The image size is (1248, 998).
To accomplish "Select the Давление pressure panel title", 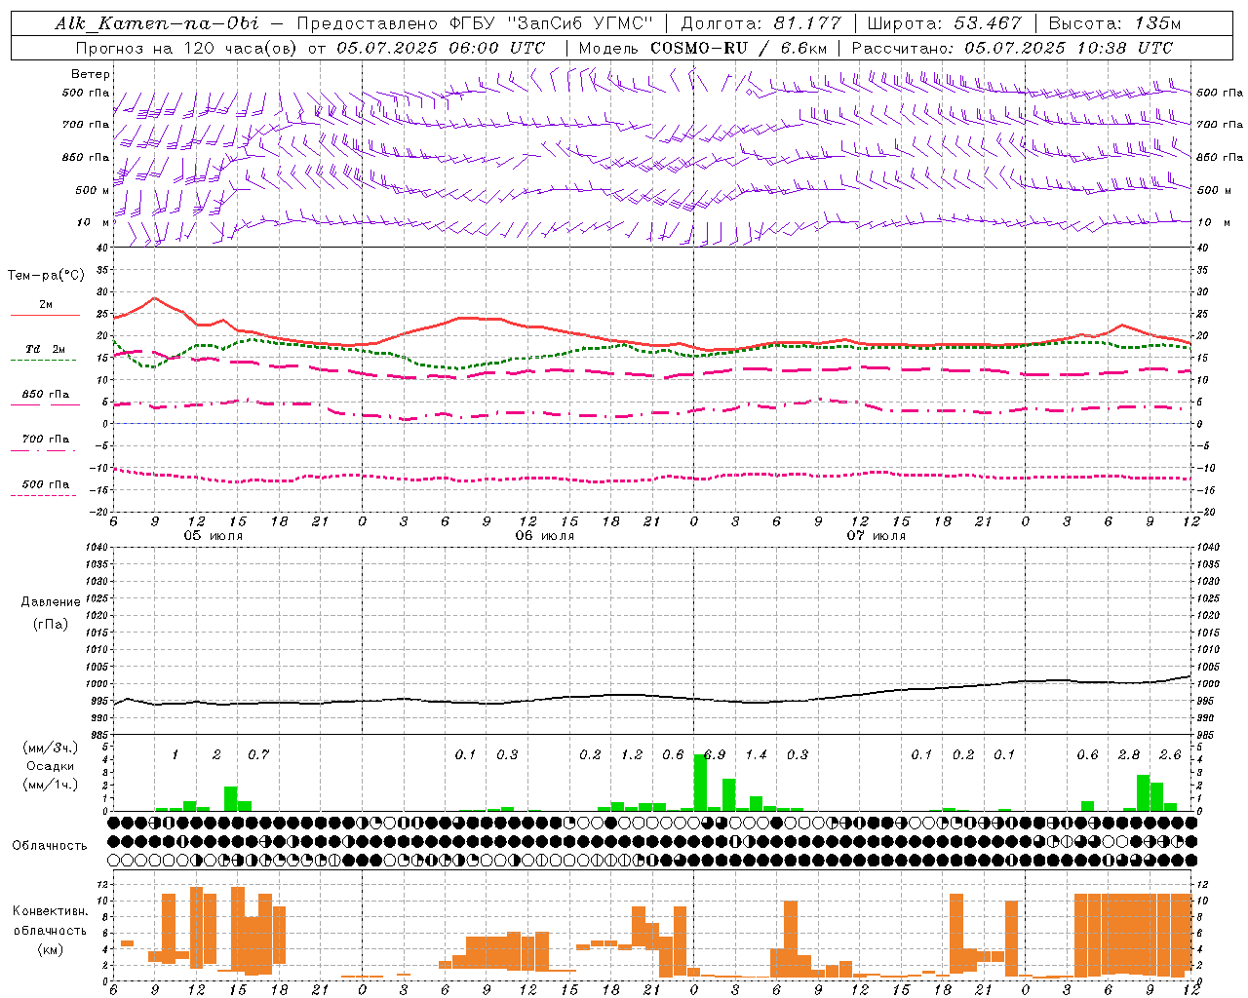I will 51,602.
